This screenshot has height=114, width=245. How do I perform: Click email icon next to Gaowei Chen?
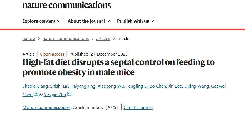(36, 94)
